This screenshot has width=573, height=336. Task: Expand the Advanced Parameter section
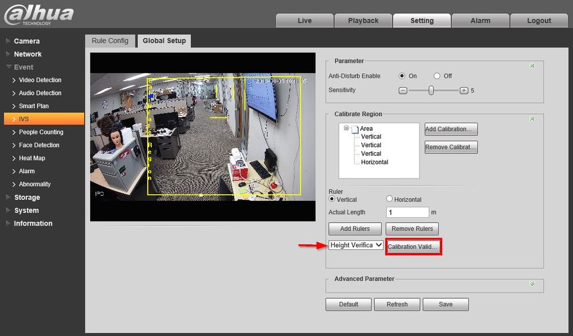tap(532, 284)
